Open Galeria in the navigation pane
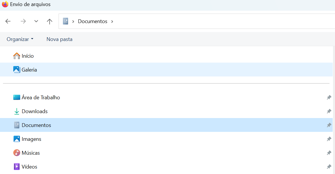 coord(166,70)
